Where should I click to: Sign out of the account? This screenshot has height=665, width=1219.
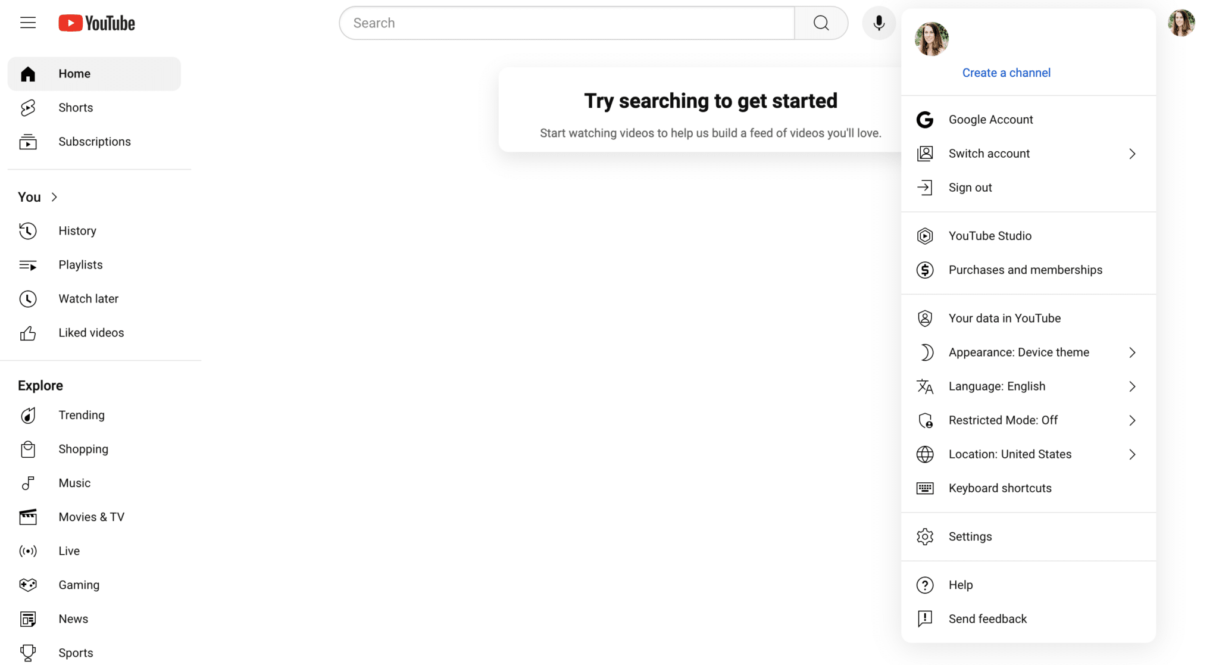coord(970,187)
